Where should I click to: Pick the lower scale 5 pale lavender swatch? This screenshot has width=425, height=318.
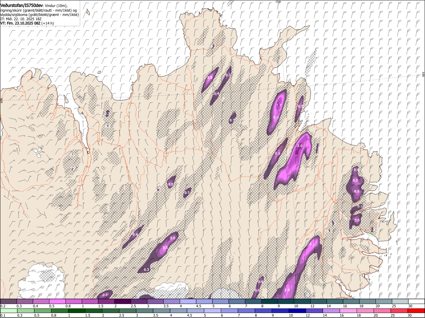(212, 311)
